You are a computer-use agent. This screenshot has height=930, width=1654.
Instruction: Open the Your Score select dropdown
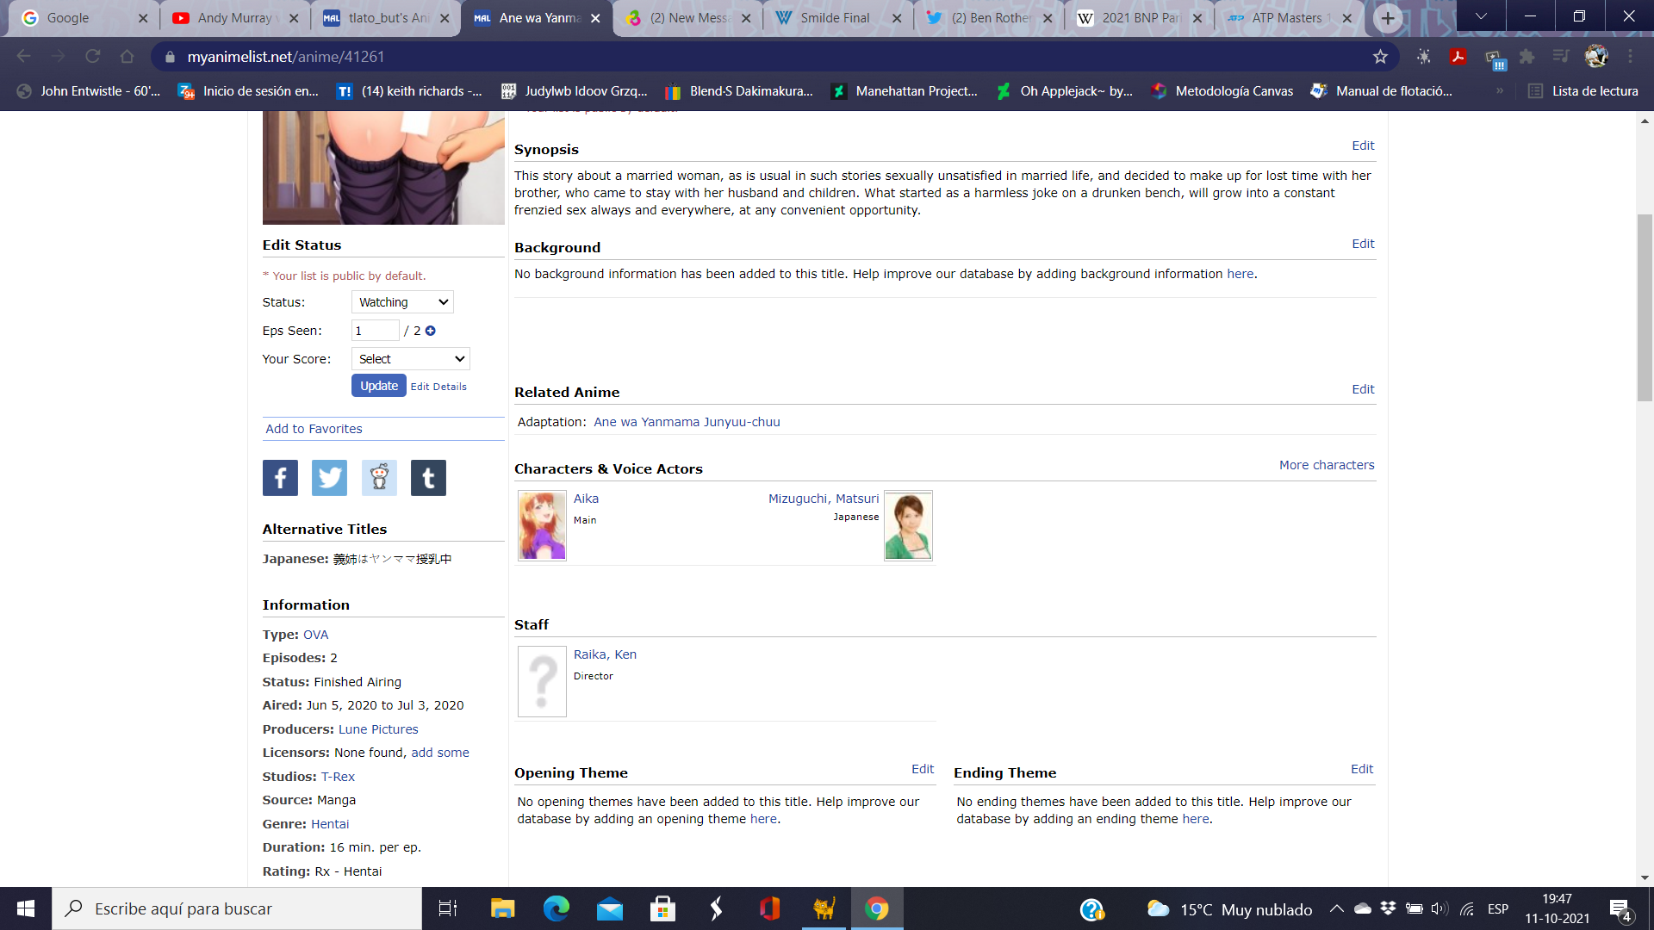pyautogui.click(x=411, y=359)
